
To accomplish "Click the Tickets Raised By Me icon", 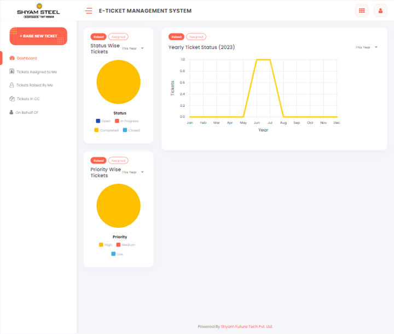I will pyautogui.click(x=12, y=85).
